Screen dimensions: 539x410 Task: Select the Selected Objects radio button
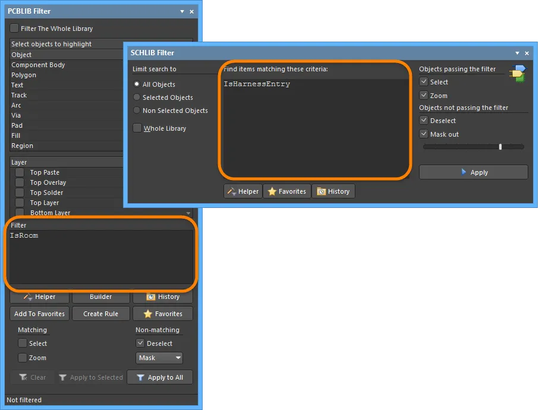coord(137,97)
